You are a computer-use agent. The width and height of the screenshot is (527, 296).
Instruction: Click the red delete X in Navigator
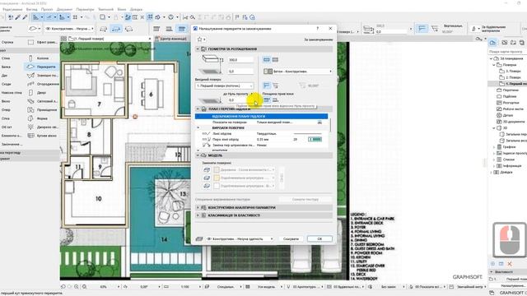point(510,264)
